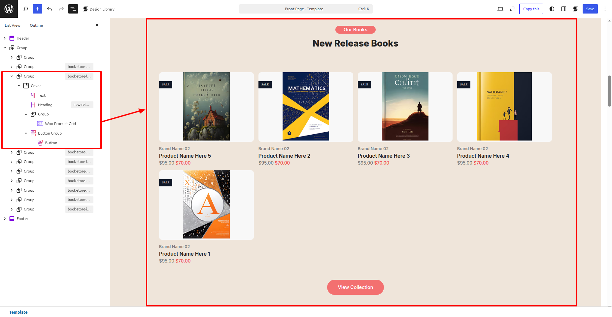Click the Zoom Out icon
612x317 pixels.
(x=512, y=9)
